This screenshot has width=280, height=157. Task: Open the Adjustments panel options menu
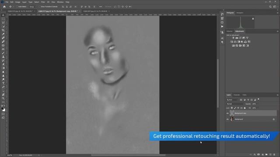pyautogui.click(x=277, y=31)
